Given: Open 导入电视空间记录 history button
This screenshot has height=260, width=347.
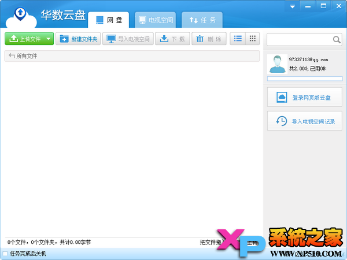Looking at the screenshot, I should [305, 121].
